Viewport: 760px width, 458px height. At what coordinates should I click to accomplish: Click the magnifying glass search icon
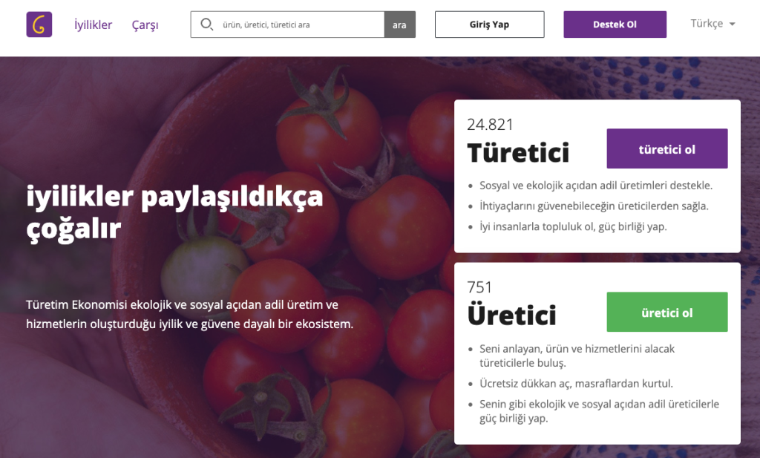coord(206,24)
